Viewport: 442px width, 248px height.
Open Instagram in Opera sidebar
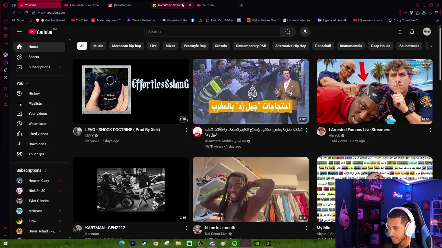[x=6, y=62]
